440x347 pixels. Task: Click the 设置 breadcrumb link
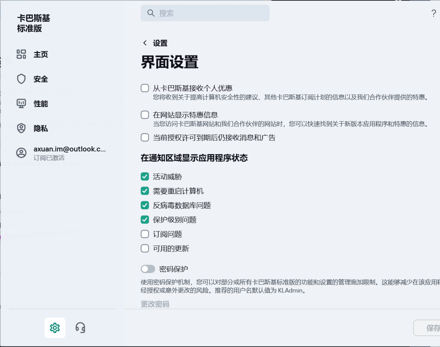(x=160, y=43)
